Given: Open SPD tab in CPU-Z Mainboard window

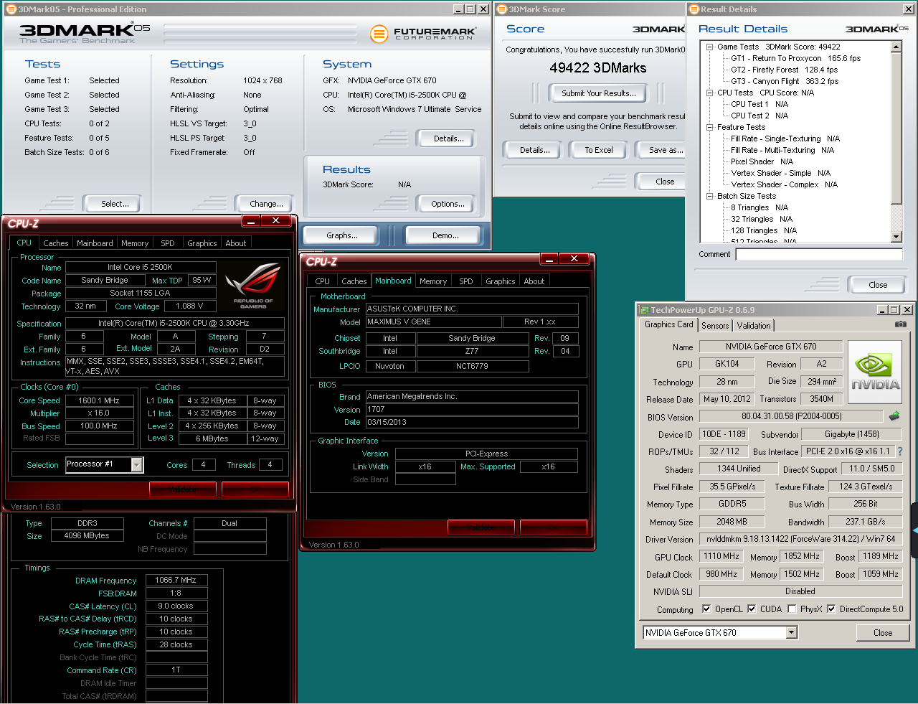Looking at the screenshot, I should pyautogui.click(x=466, y=281).
